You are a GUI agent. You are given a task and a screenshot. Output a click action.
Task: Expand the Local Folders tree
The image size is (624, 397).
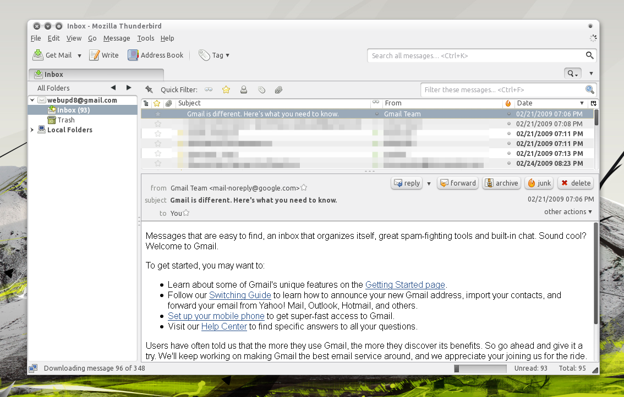click(x=32, y=130)
